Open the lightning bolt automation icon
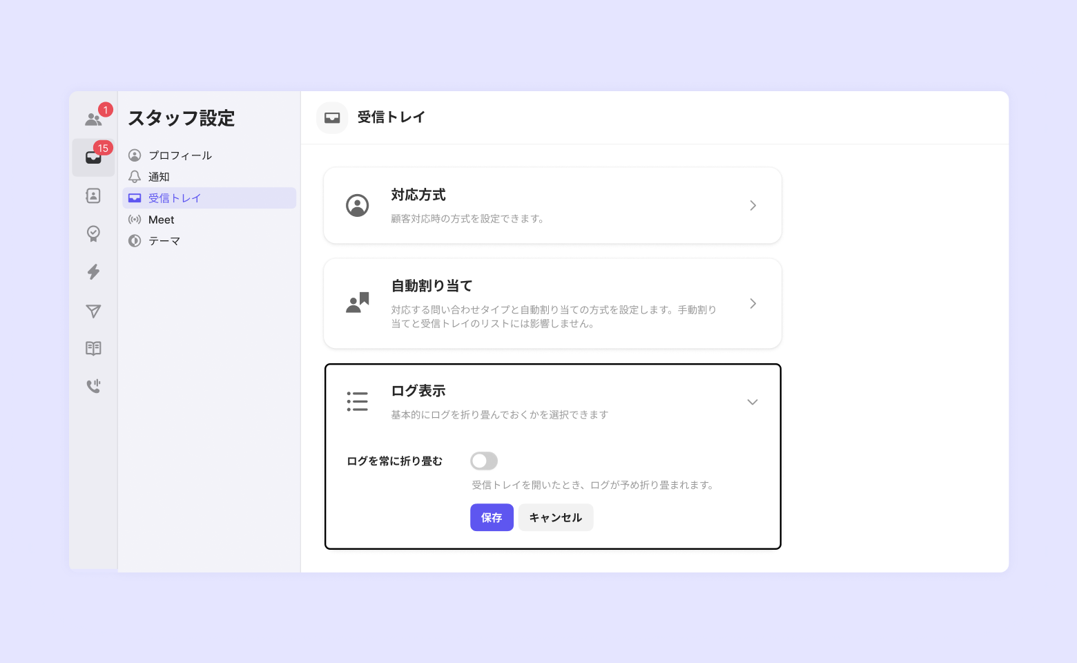Viewport: 1077px width, 663px height. 93,272
